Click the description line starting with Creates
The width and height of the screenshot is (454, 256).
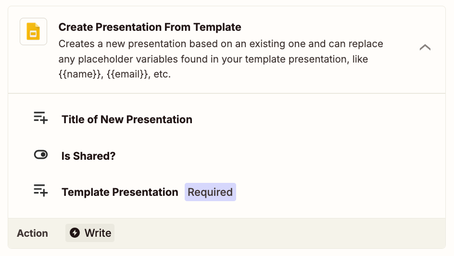coord(221,44)
